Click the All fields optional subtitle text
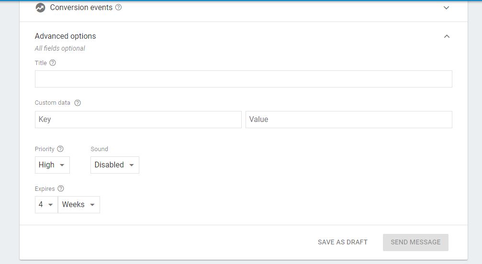Viewport: 482px width, 264px height. tap(60, 48)
